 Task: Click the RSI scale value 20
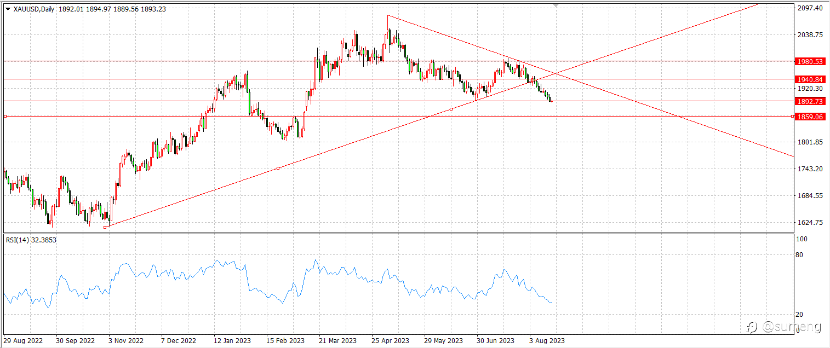[x=799, y=314]
